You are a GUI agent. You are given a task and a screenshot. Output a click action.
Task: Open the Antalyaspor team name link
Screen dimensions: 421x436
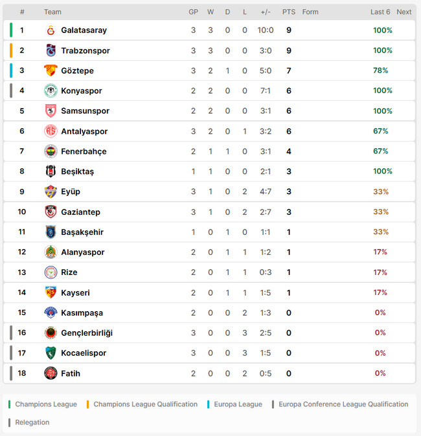click(84, 131)
